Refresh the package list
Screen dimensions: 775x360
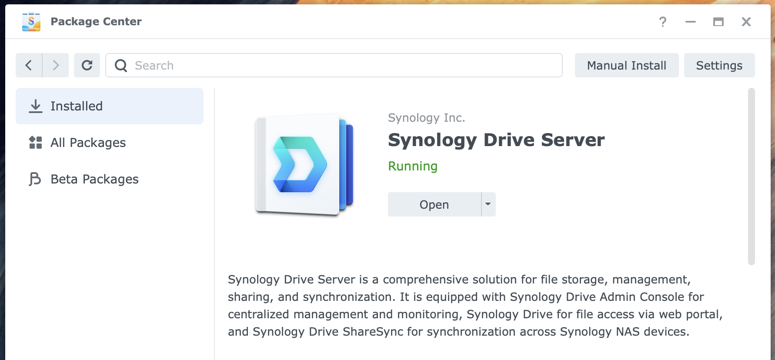click(87, 65)
